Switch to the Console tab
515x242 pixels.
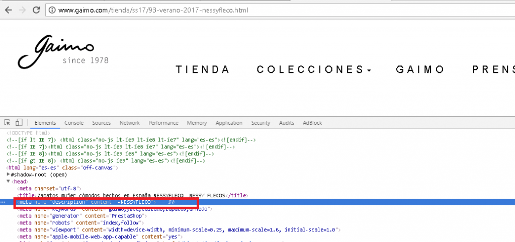(74, 123)
